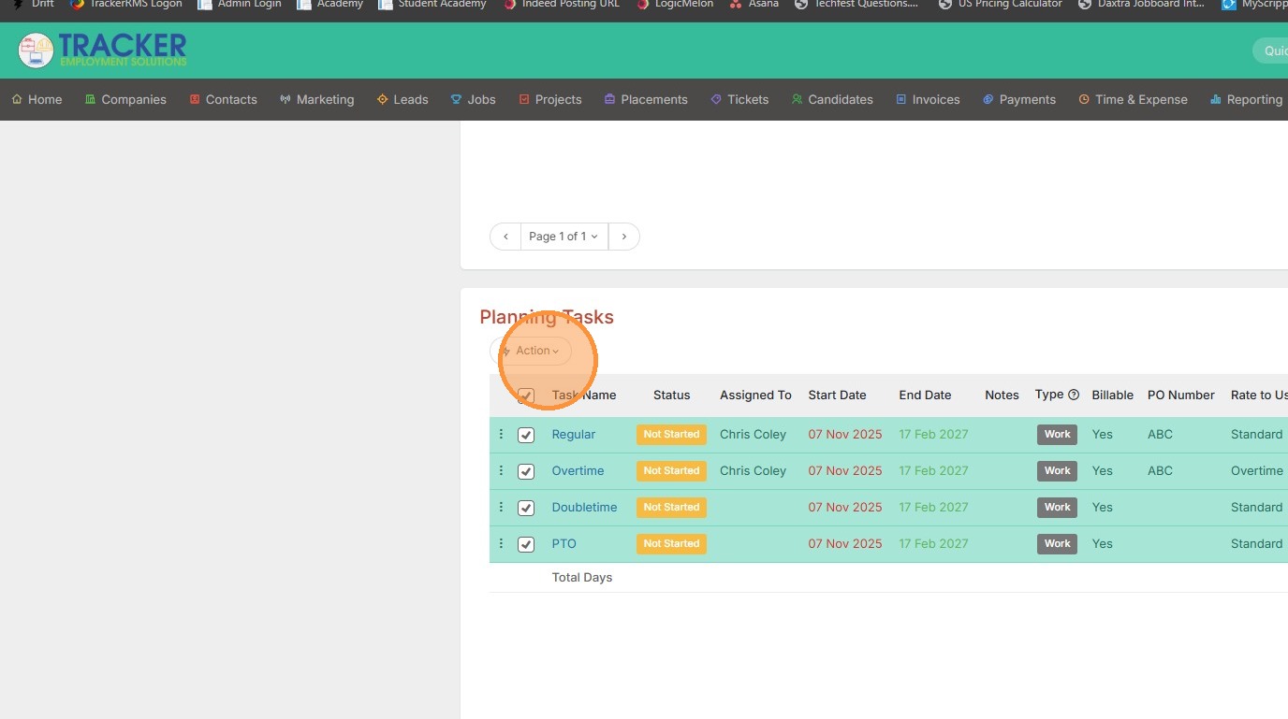Viewport: 1288px width, 719px height.
Task: Open the row menu for Overtime task
Action: pos(501,470)
